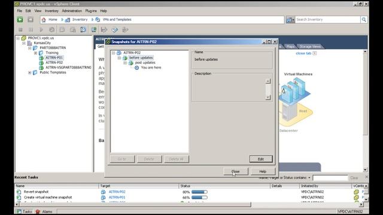Viewport: 383px width, 215px height.
Task: Open the Administration menu
Action: [x=72, y=11]
